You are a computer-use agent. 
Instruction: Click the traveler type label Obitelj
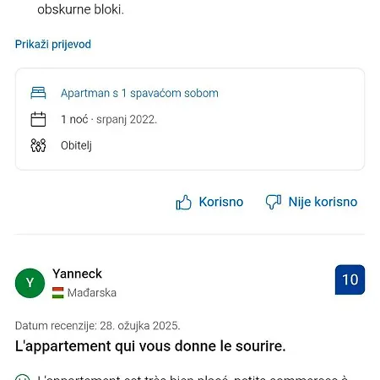point(76,145)
